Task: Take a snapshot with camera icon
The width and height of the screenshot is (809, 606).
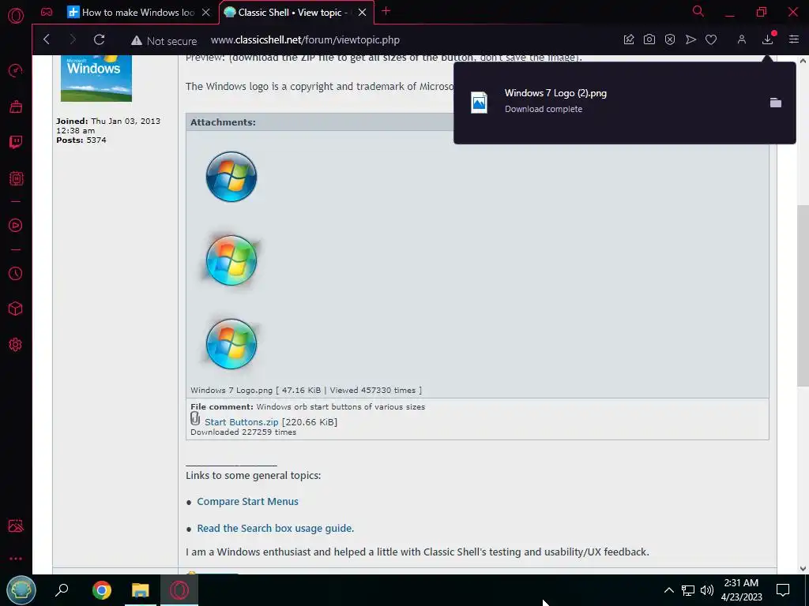Action: pyautogui.click(x=649, y=39)
